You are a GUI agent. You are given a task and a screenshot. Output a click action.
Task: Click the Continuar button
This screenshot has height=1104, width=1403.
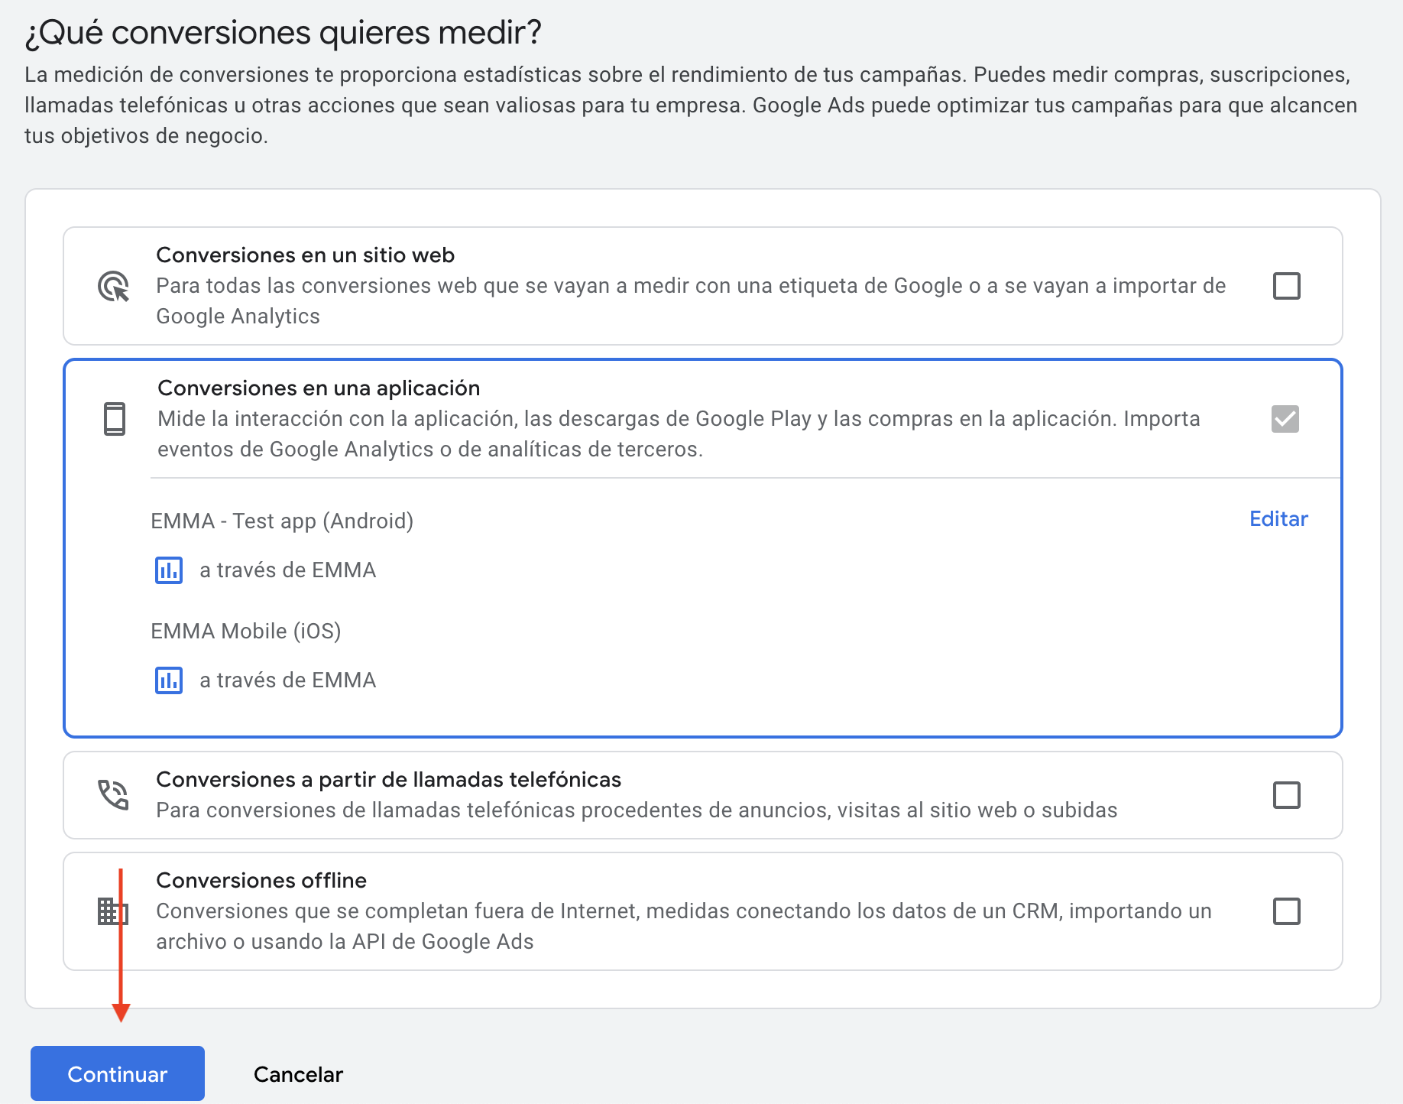point(118,1073)
